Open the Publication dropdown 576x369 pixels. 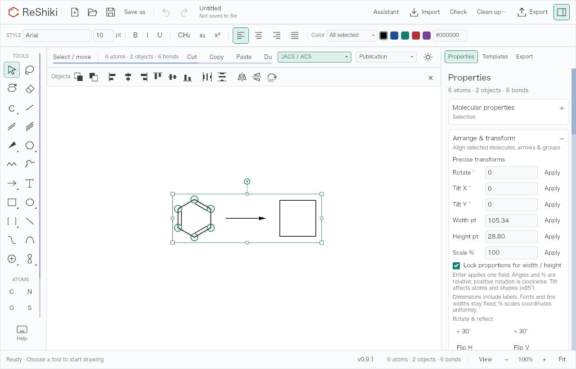386,57
